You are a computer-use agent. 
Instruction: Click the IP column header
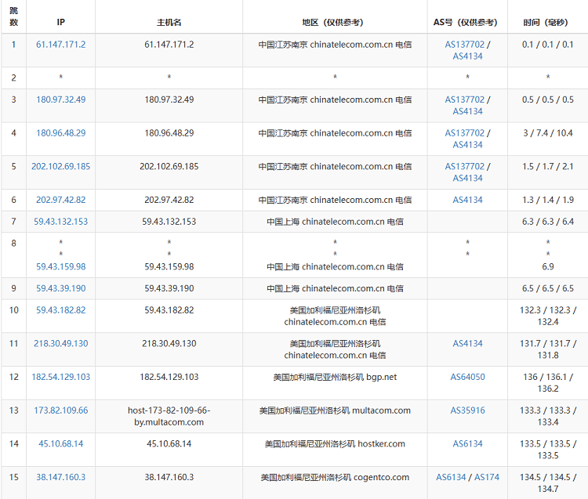60,22
